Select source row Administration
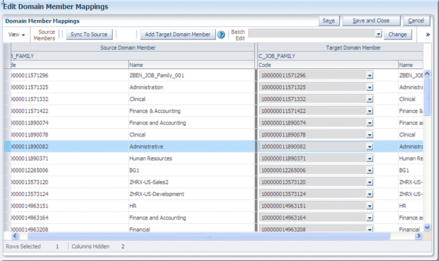439x261 pixels. click(133, 87)
